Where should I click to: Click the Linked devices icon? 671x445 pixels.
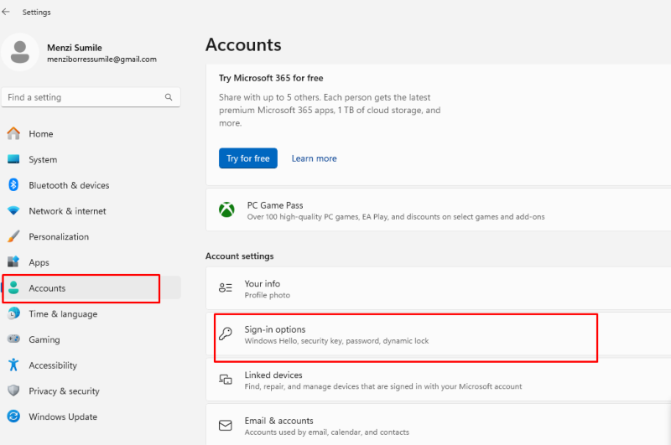(226, 379)
